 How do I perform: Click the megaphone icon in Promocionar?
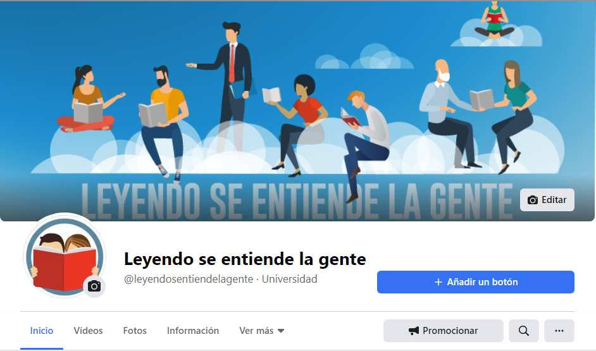pyautogui.click(x=414, y=331)
